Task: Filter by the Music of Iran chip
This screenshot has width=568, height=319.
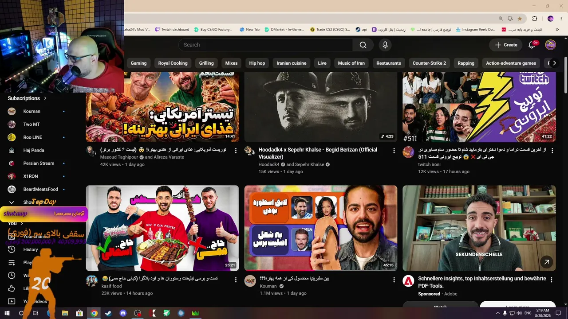Action: point(351,63)
